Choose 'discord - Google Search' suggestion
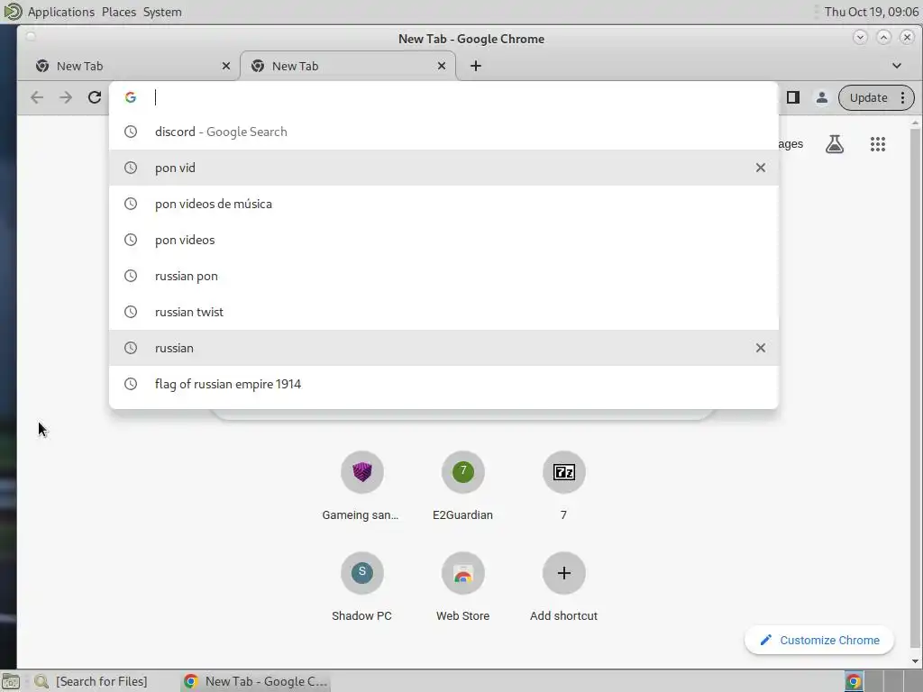 (x=443, y=132)
